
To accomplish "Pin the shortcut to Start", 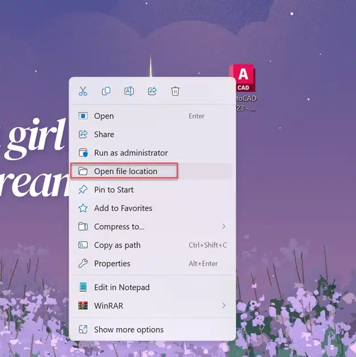I will pyautogui.click(x=114, y=190).
